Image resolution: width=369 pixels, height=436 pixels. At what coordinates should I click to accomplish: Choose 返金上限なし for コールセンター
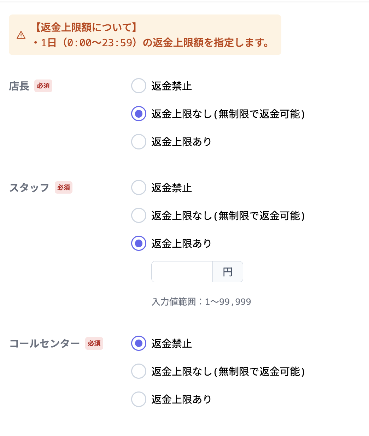(x=139, y=371)
